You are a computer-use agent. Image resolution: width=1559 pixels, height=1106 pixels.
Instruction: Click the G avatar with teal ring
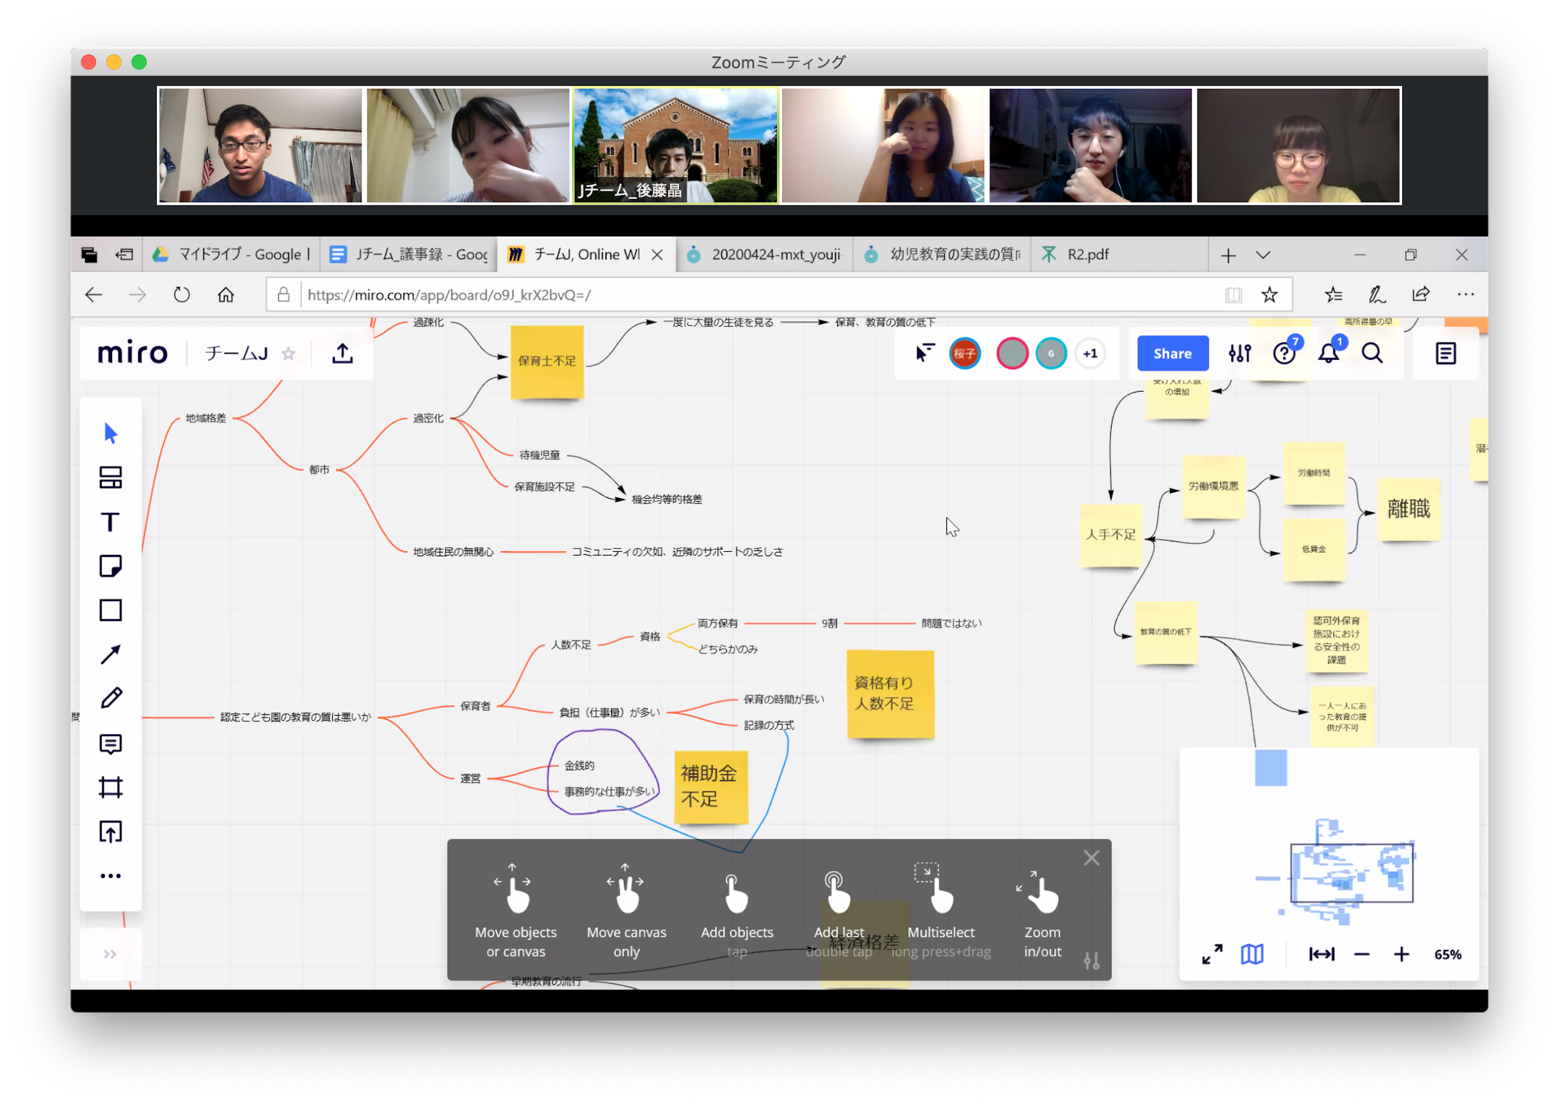(x=1051, y=353)
